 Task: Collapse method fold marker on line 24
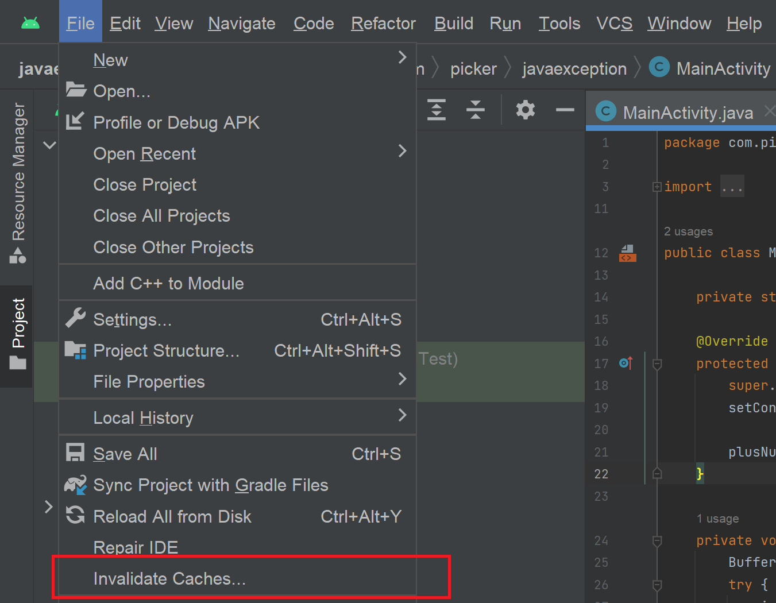[657, 540]
